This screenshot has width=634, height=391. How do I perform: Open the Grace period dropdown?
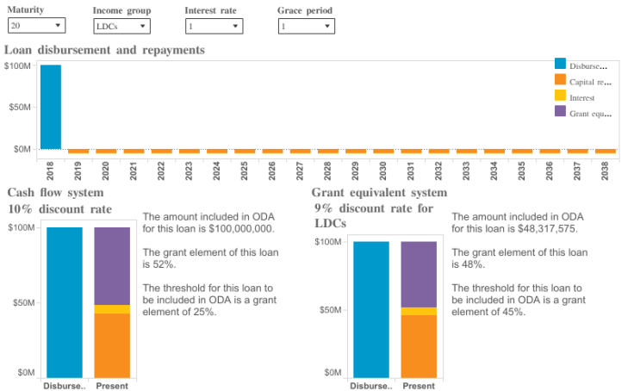(306, 27)
